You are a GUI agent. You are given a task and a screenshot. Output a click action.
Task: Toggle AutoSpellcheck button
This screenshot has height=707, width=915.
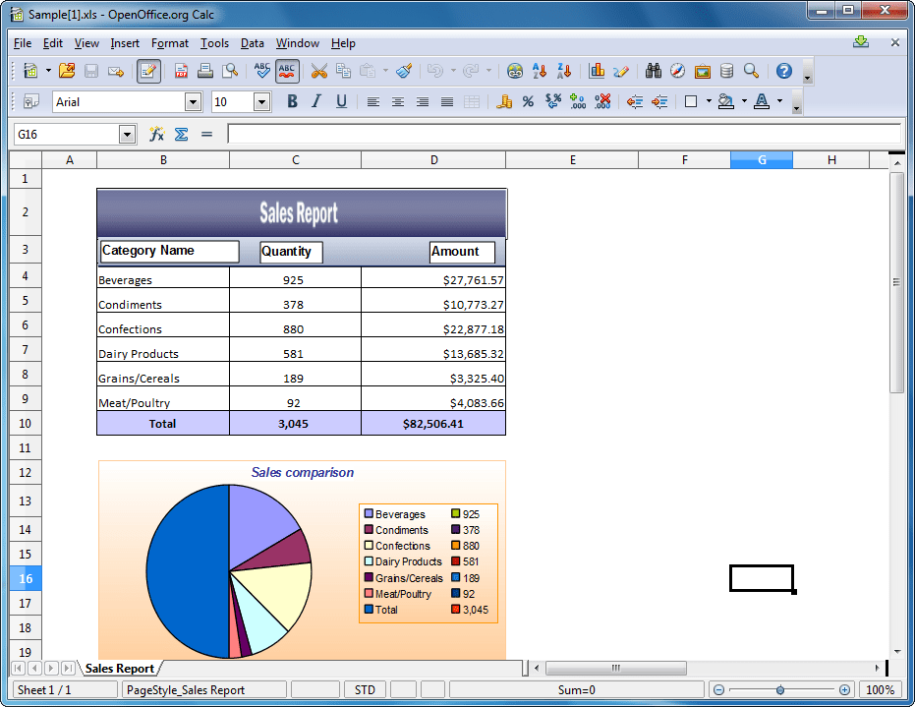[x=287, y=71]
